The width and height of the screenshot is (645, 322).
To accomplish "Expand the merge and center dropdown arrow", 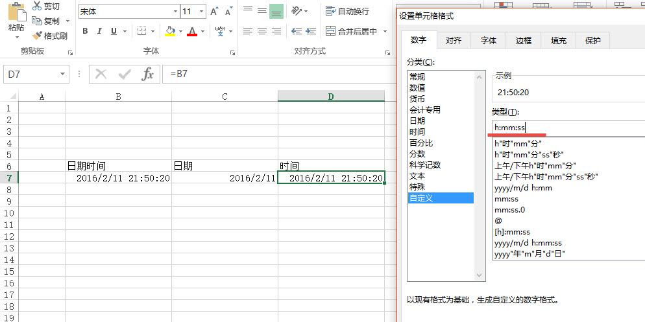I will tap(385, 31).
